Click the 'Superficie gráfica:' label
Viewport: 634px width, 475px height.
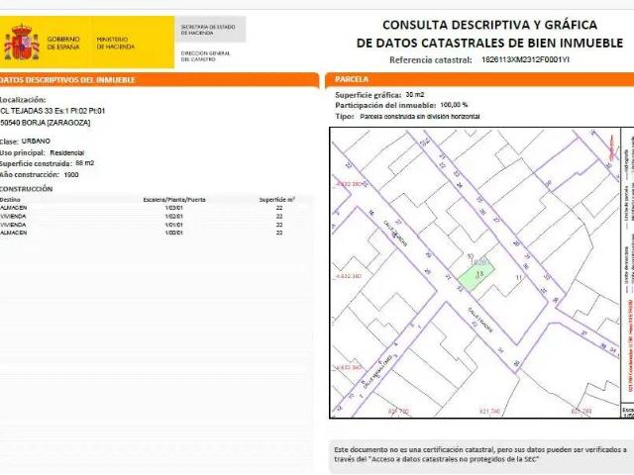point(369,95)
